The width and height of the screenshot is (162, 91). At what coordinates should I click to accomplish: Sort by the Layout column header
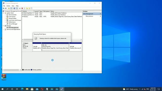[36, 11]
